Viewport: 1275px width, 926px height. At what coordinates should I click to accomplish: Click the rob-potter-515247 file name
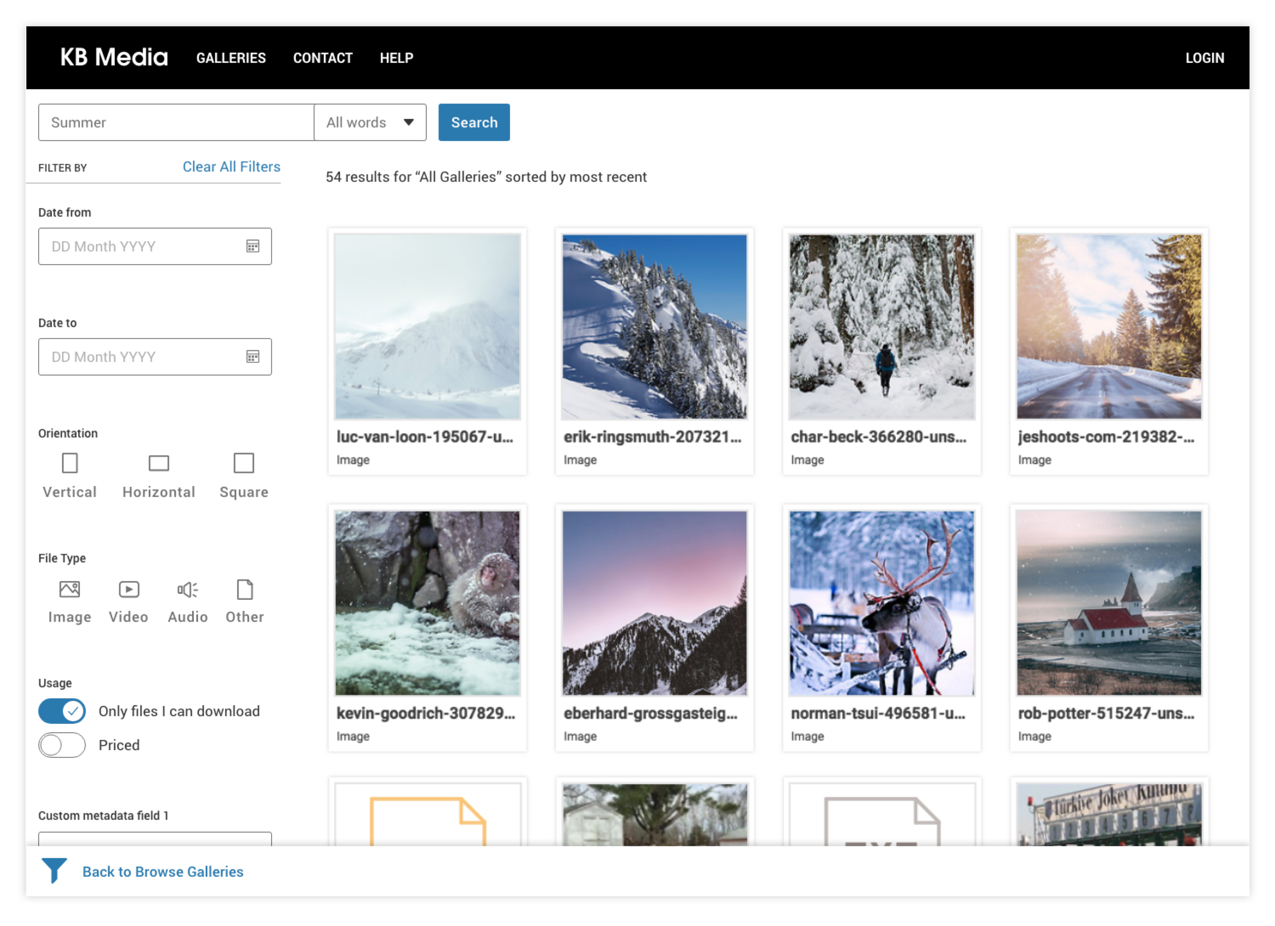click(1106, 714)
